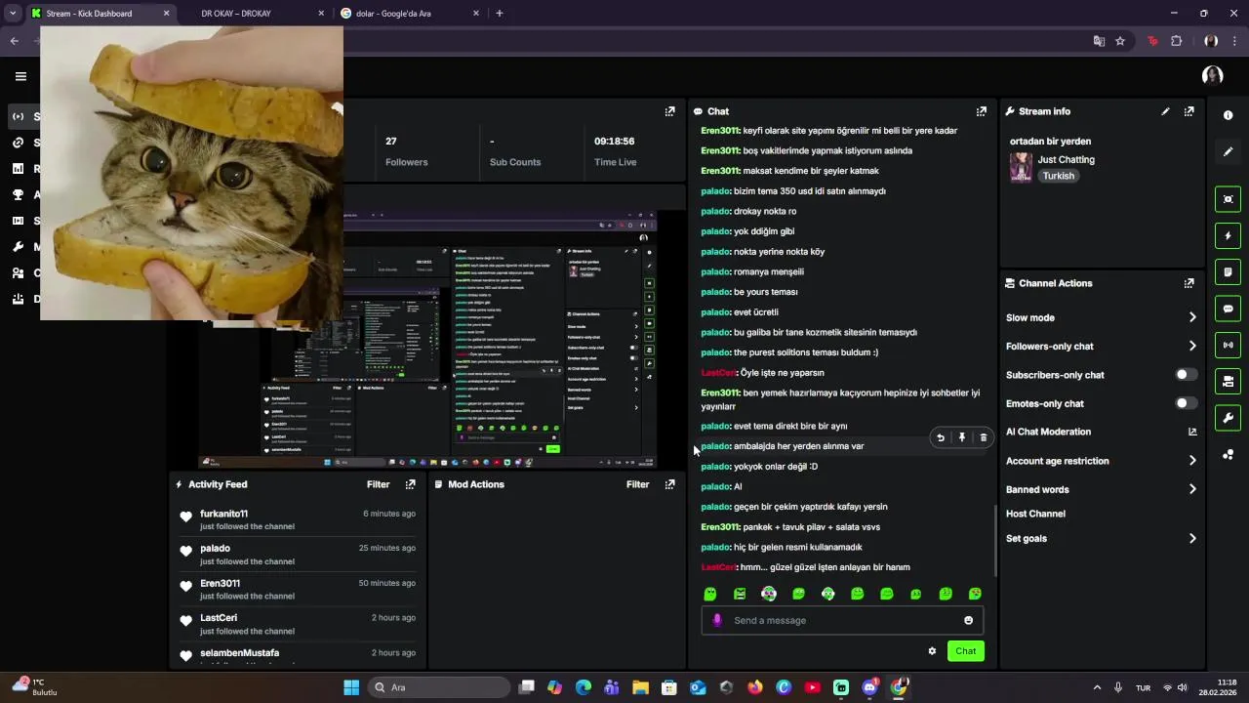The height and width of the screenshot is (703, 1249).
Task: Expand Followers-only chat options
Action: tap(1192, 346)
